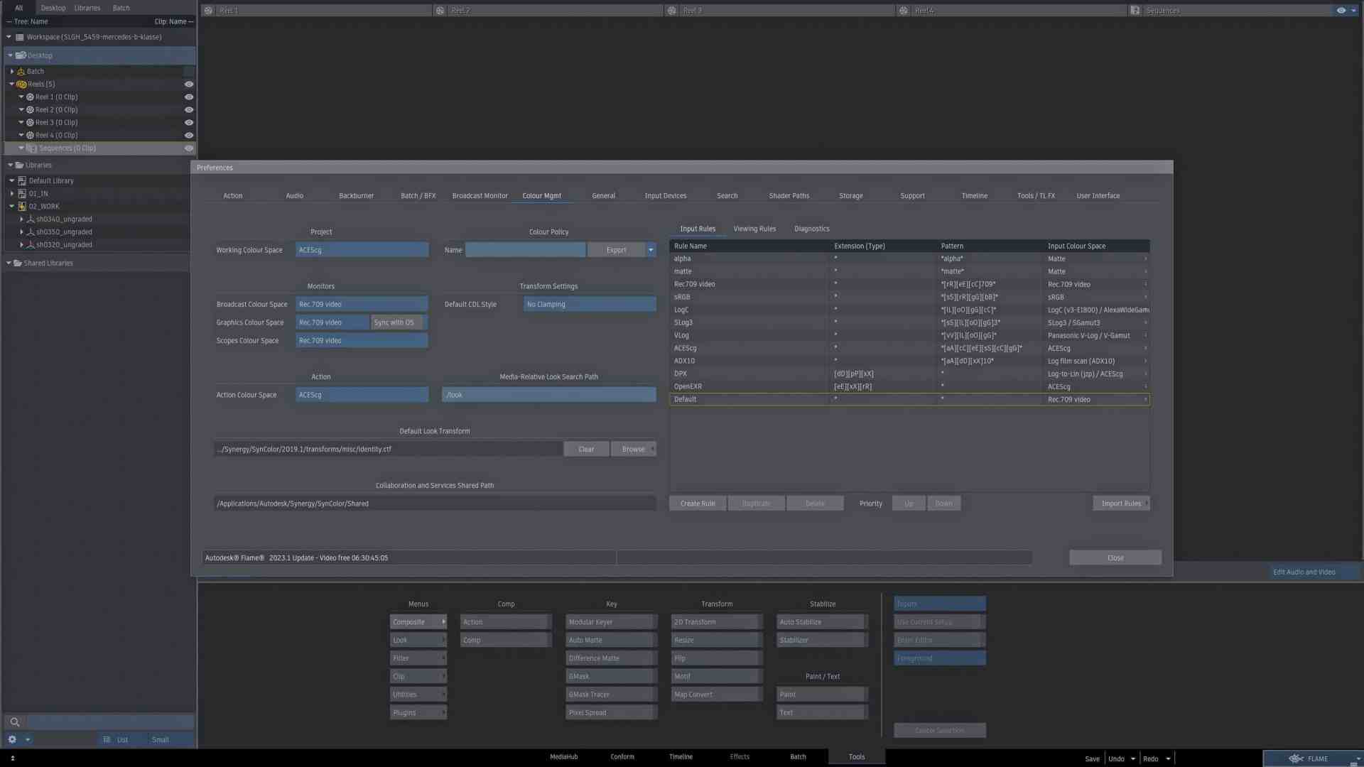Click the 02_WORK library icon
The width and height of the screenshot is (1364, 767).
point(22,206)
